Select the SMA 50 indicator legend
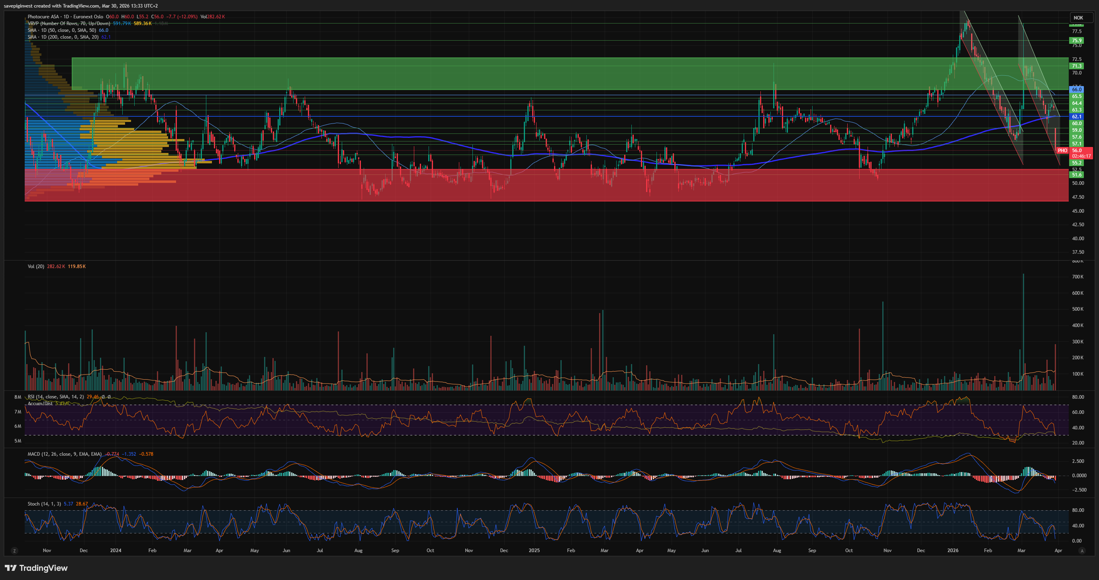This screenshot has width=1099, height=580. pos(62,30)
